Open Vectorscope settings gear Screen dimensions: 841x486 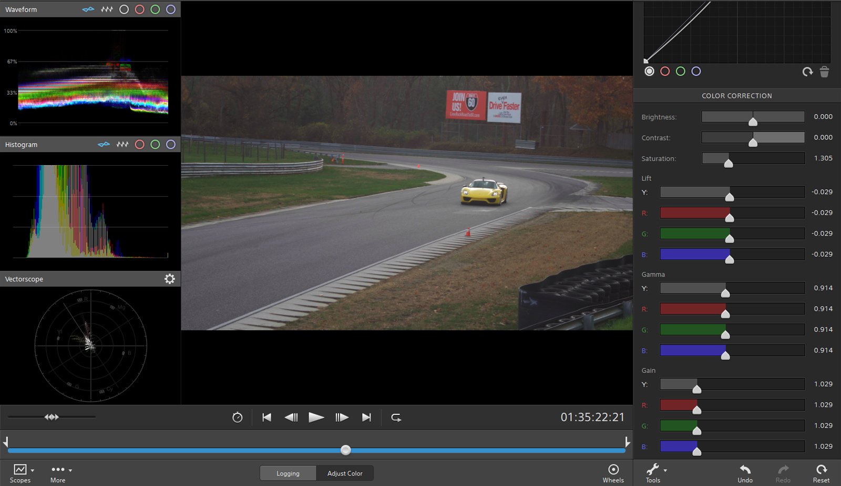[169, 279]
